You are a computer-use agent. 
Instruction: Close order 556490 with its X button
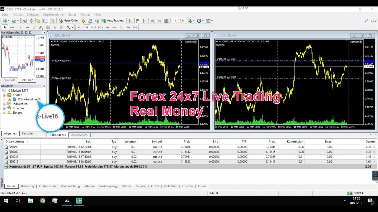pos(374,147)
